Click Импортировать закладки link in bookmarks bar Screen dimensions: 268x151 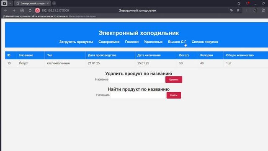[x=82, y=16]
